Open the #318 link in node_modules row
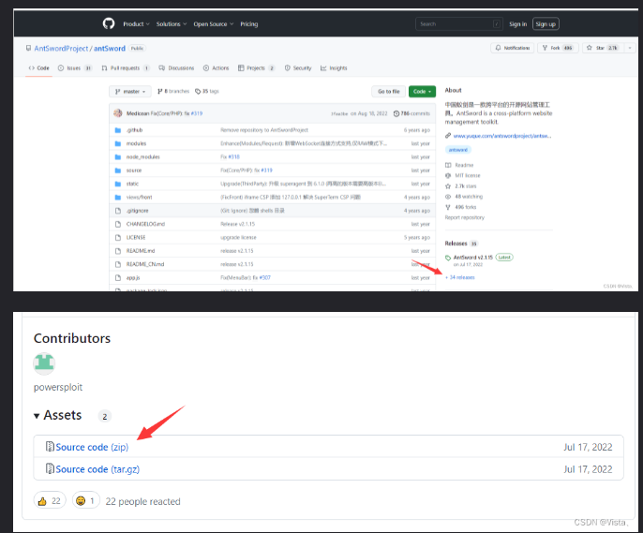643x533 pixels. pos(234,157)
